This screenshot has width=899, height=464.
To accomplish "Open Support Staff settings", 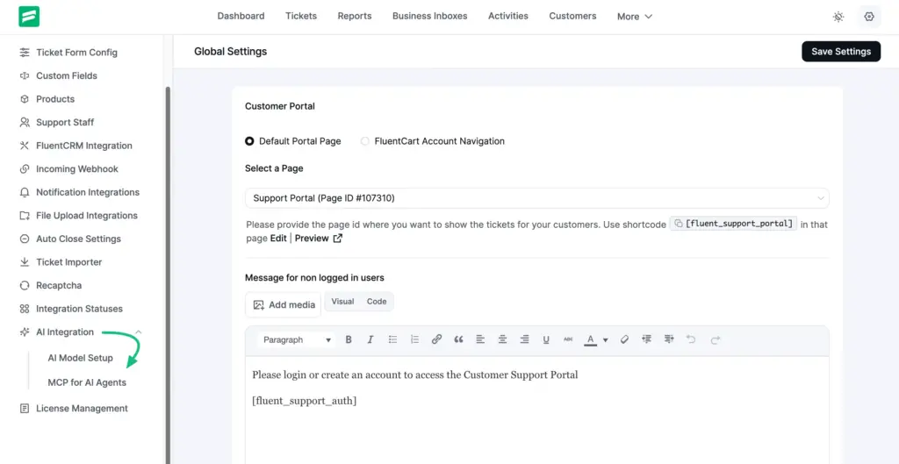I will coord(65,123).
